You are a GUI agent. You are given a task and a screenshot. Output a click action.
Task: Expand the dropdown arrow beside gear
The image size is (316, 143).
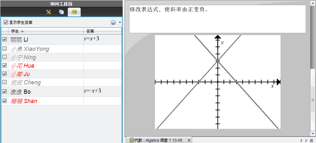click(x=120, y=23)
